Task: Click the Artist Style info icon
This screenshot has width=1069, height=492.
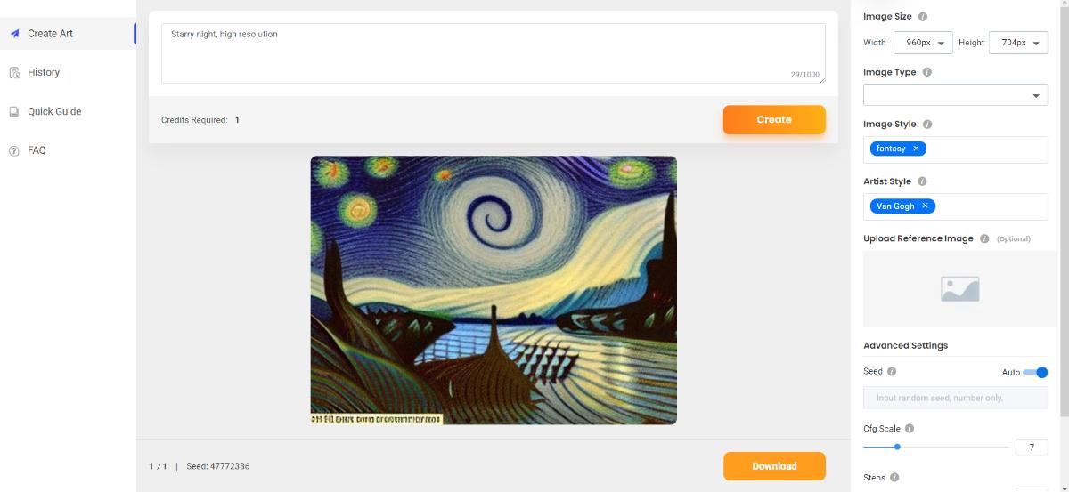Action: (x=922, y=181)
